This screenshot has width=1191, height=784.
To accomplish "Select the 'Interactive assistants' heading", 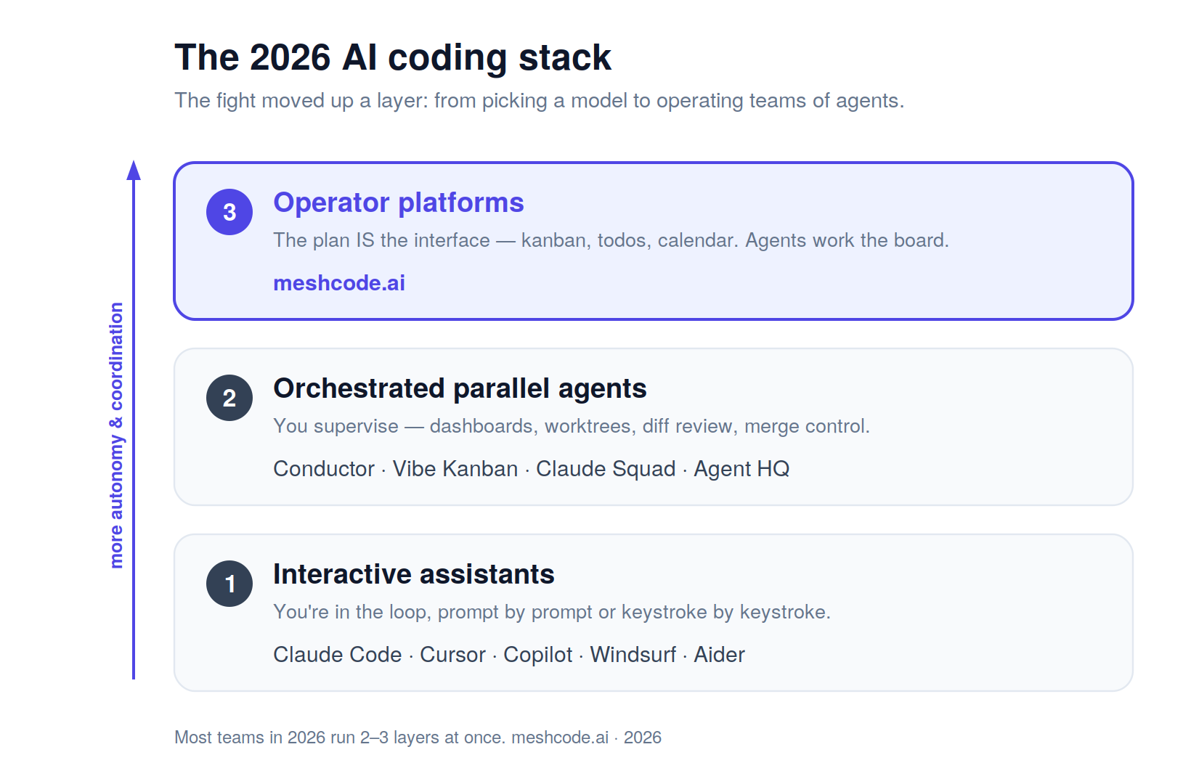I will (414, 574).
